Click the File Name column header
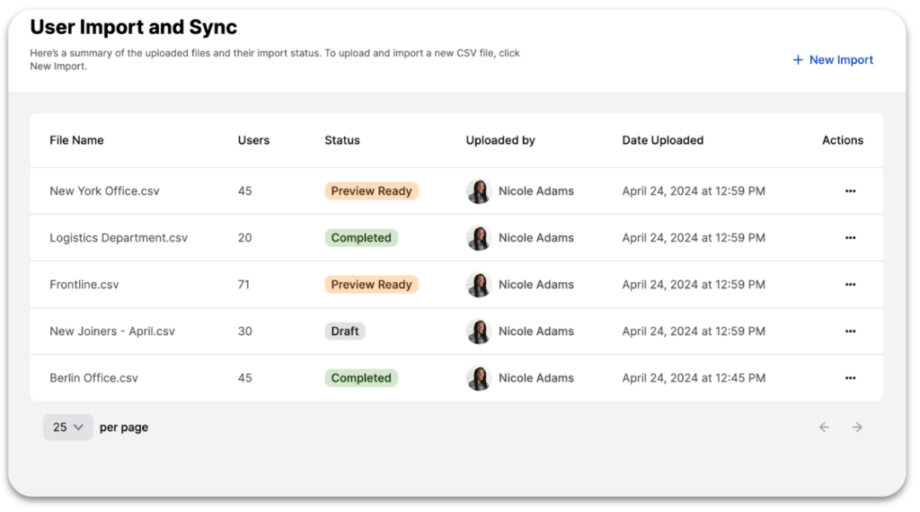 click(76, 140)
